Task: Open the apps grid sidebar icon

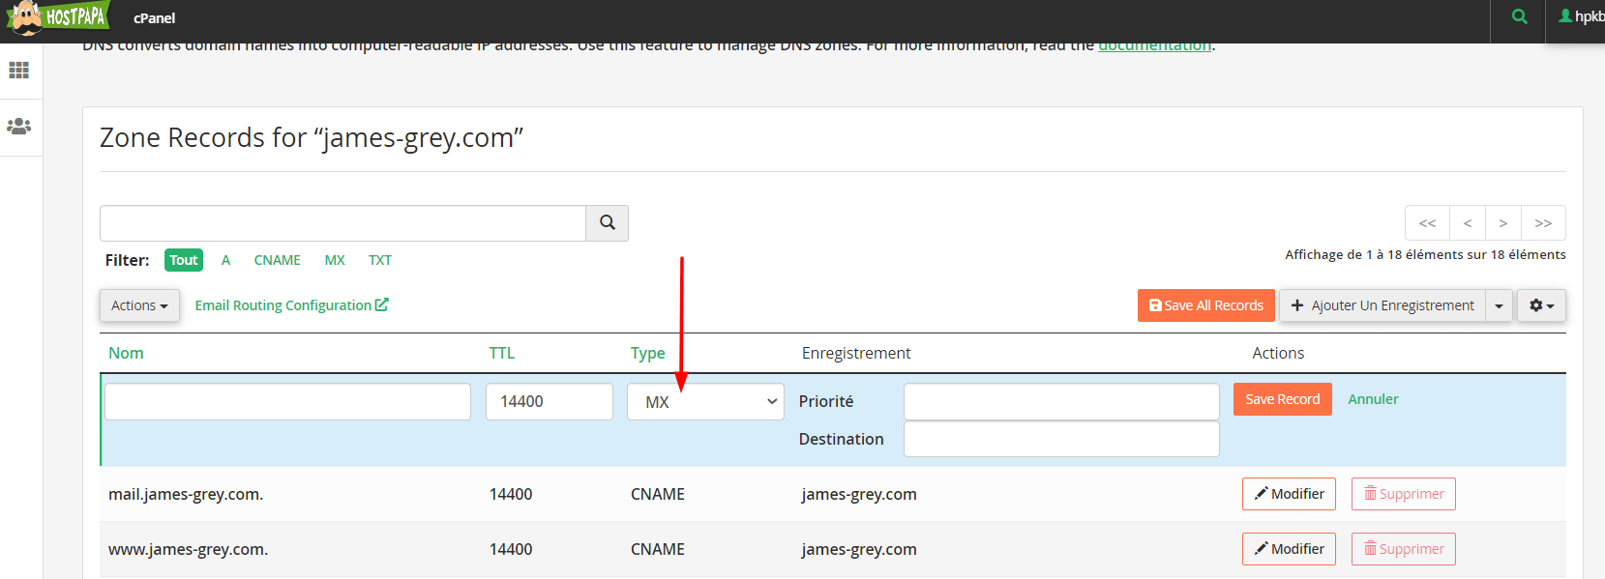Action: coord(19,71)
